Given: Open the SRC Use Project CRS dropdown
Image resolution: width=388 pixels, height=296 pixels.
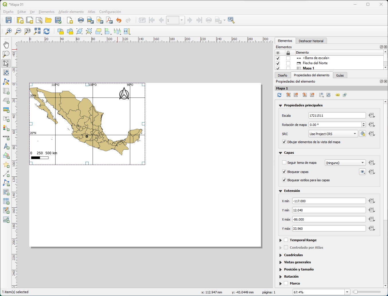Looking at the screenshot, I should (x=333, y=134).
